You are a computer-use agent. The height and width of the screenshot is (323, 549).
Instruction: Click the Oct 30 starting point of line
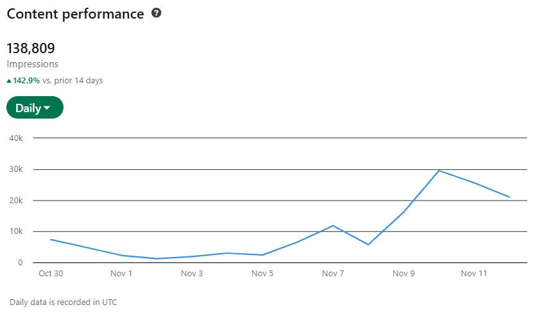click(50, 240)
